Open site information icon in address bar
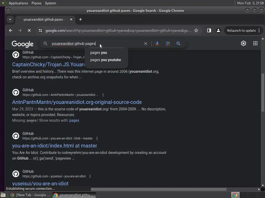 [x=40, y=30]
